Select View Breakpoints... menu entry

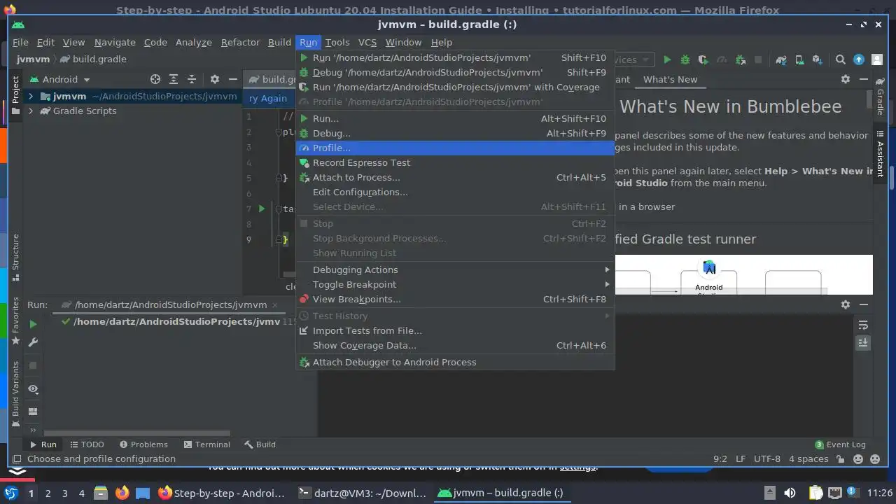point(455,299)
